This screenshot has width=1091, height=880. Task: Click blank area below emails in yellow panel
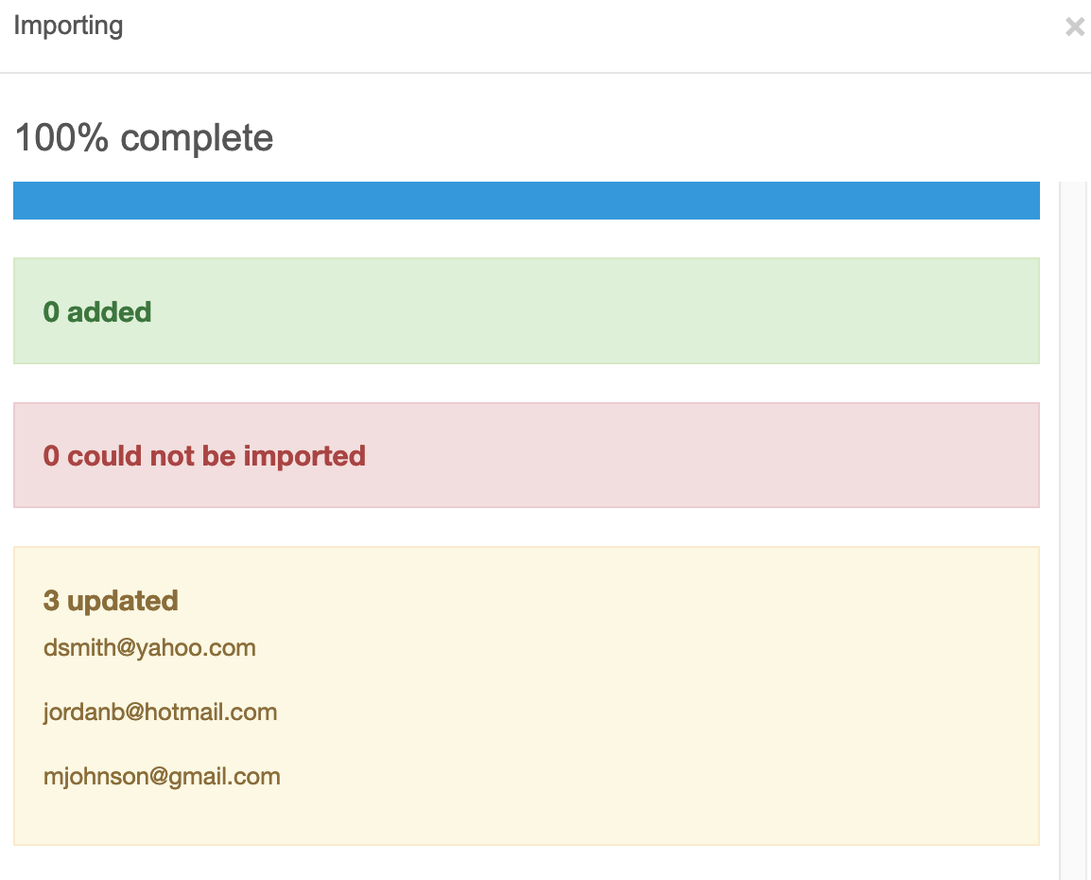click(x=526, y=819)
